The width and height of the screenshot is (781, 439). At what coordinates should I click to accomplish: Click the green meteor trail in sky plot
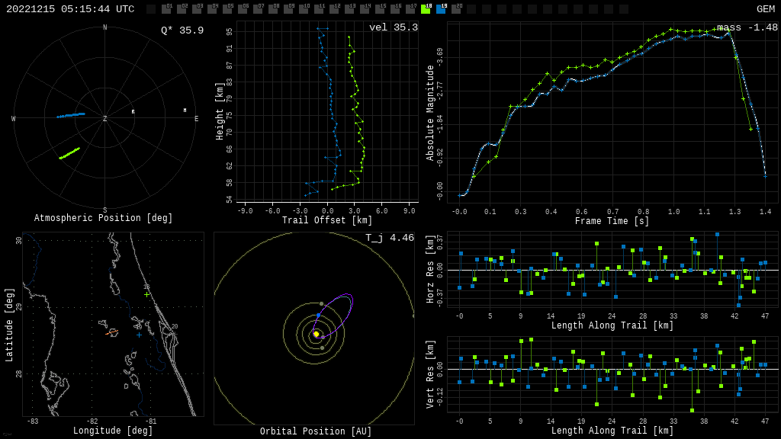coord(69,153)
